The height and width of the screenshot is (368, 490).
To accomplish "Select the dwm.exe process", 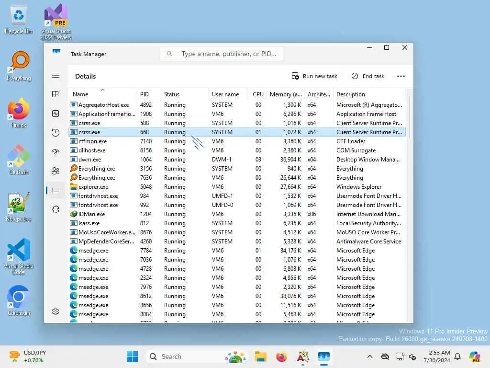I will [237, 159].
